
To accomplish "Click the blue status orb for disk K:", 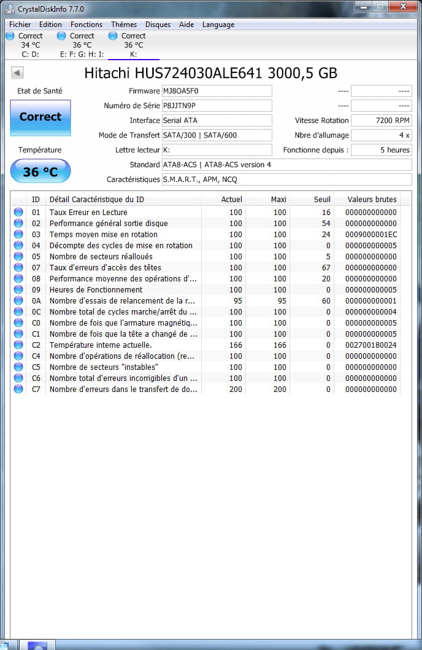I will point(112,36).
